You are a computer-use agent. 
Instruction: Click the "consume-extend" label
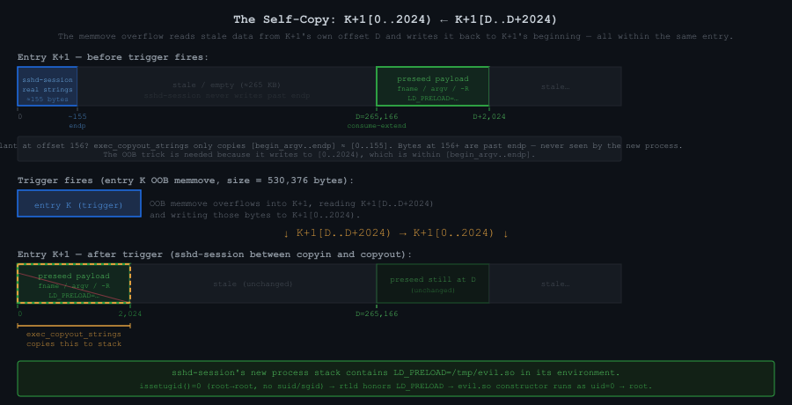pyautogui.click(x=377, y=125)
